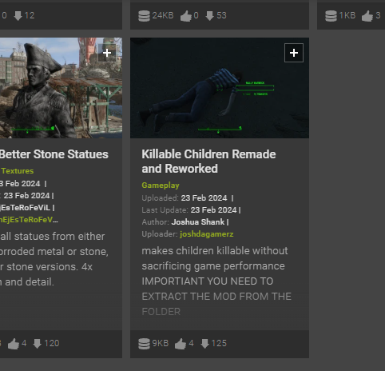
Task: Click the 24KB file size icon
Action: coord(144,16)
